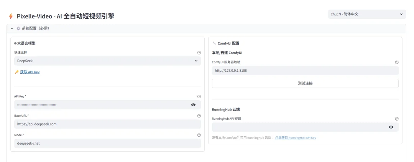Click help icon beside Model label
Image resolution: width=414 pixels, height=162 pixels.
click(199, 135)
